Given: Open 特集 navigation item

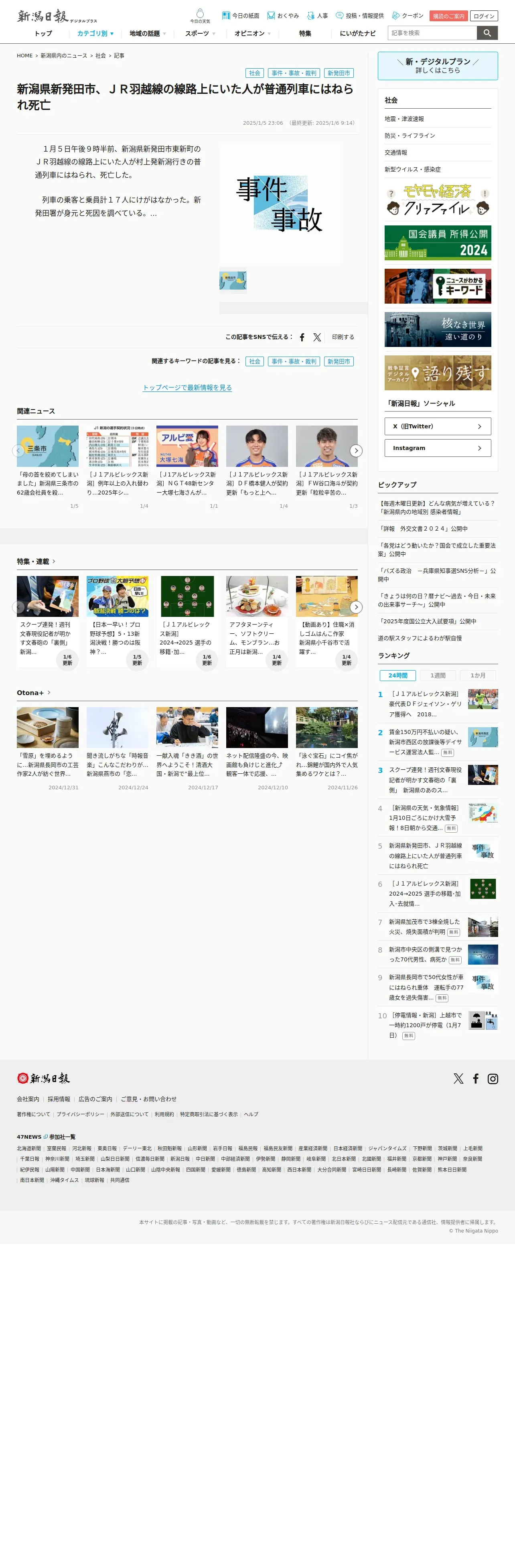Looking at the screenshot, I should (x=305, y=34).
